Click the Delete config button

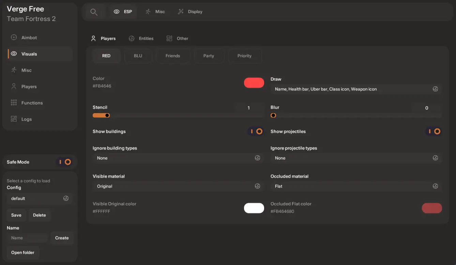(x=40, y=215)
